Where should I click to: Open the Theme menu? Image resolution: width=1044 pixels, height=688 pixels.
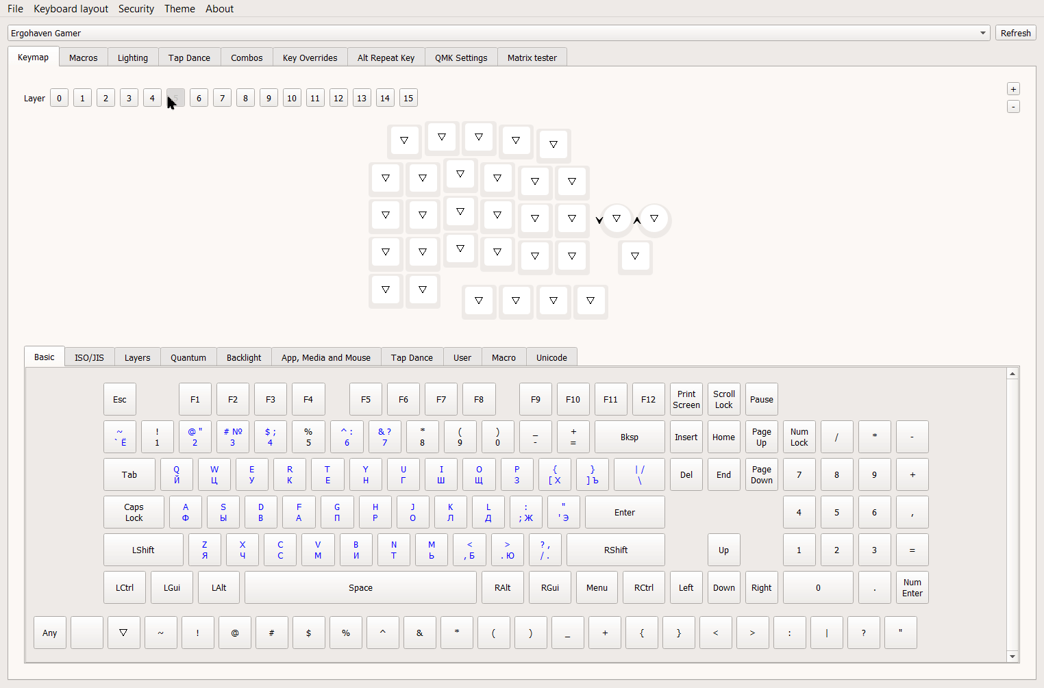pyautogui.click(x=179, y=9)
